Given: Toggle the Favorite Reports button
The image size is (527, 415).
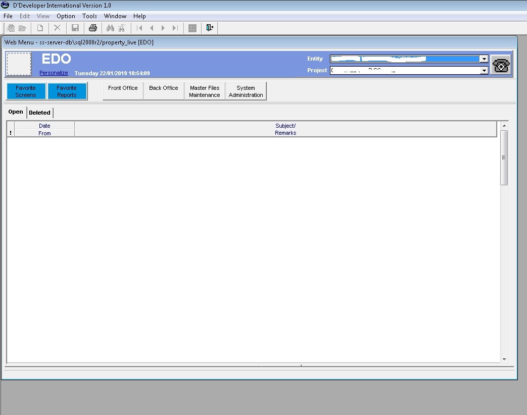Looking at the screenshot, I should [67, 91].
